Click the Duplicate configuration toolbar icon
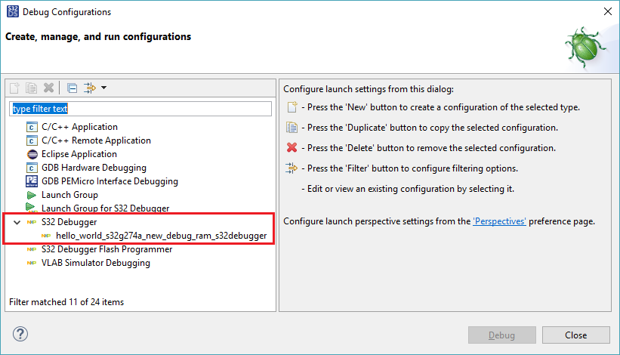Screen dimensions: 620x355 [x=32, y=88]
